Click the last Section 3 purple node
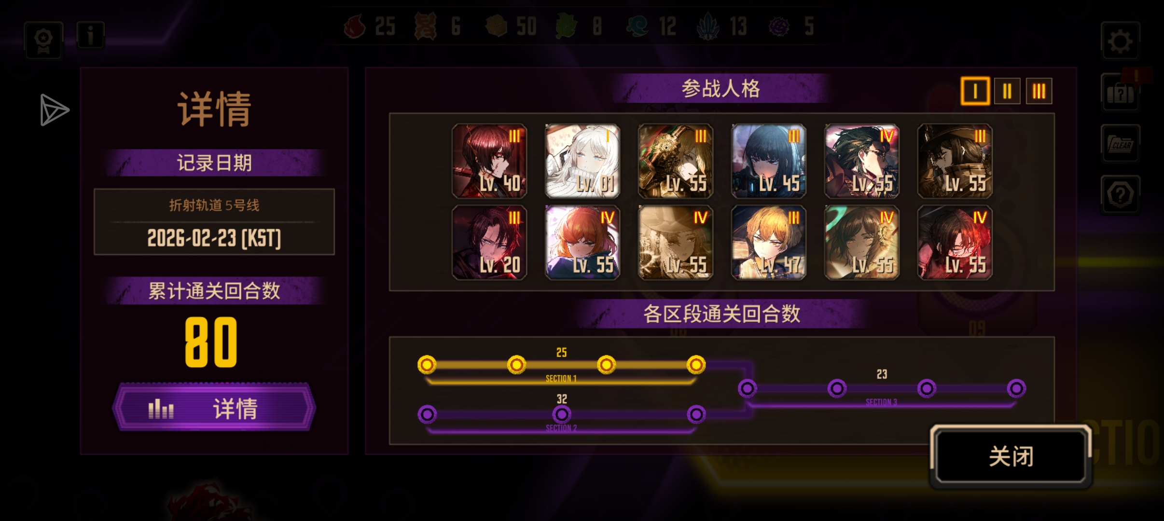 click(x=1016, y=388)
